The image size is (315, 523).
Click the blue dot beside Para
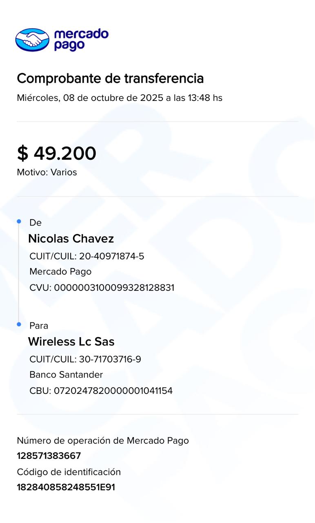[19, 324]
